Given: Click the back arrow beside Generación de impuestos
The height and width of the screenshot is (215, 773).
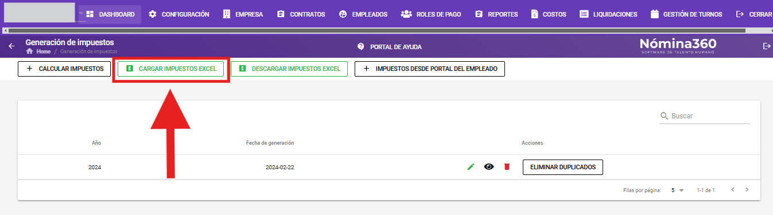Looking at the screenshot, I should click(11, 46).
